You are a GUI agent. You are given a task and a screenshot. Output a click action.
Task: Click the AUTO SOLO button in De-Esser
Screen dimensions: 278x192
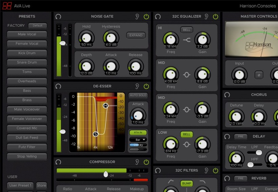pos(138,95)
